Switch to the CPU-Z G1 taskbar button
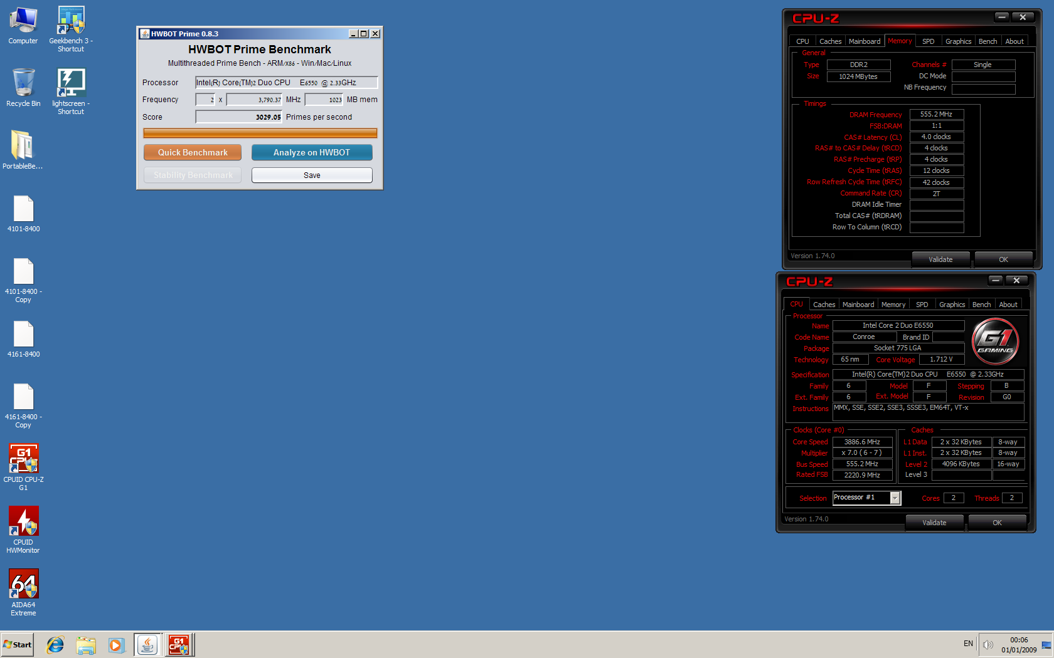This screenshot has height=658, width=1054. (x=179, y=645)
